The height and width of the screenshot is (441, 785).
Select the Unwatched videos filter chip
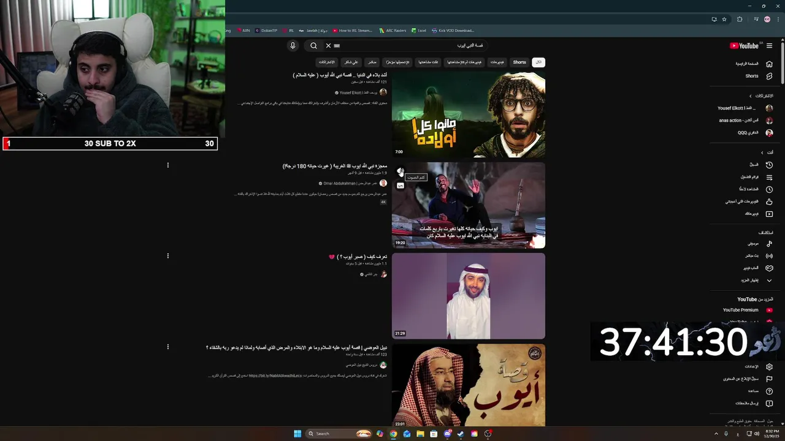click(464, 62)
